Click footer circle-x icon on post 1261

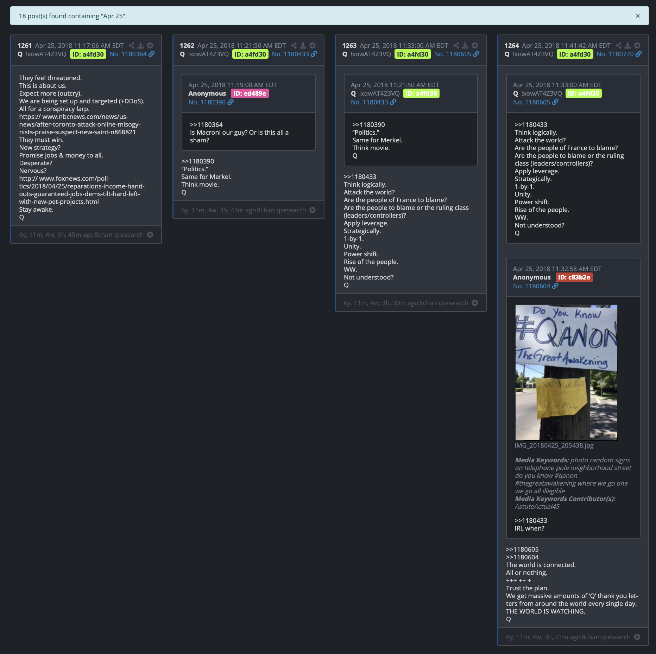150,235
